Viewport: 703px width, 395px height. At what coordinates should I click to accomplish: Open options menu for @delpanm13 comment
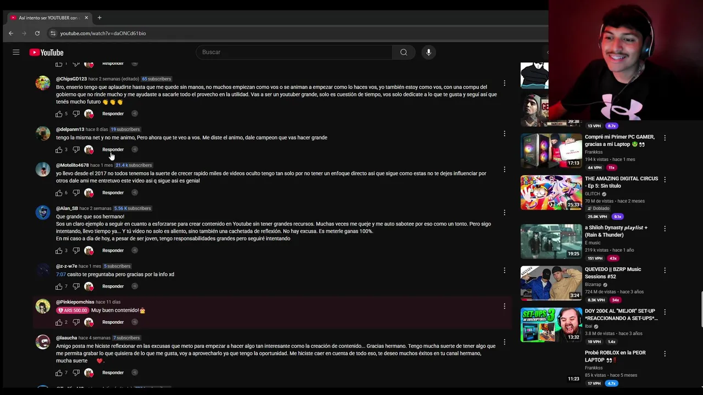tap(504, 134)
